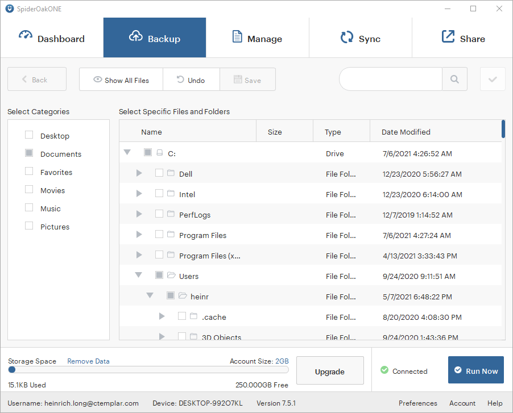Open the Share tab

pyautogui.click(x=462, y=37)
